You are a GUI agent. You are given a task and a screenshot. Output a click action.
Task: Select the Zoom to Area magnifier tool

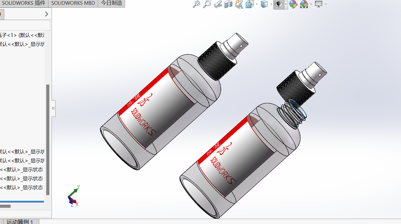(207, 4)
